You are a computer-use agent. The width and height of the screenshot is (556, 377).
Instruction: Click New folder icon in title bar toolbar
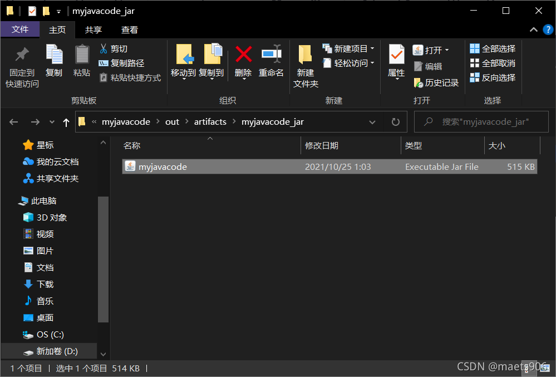46,11
